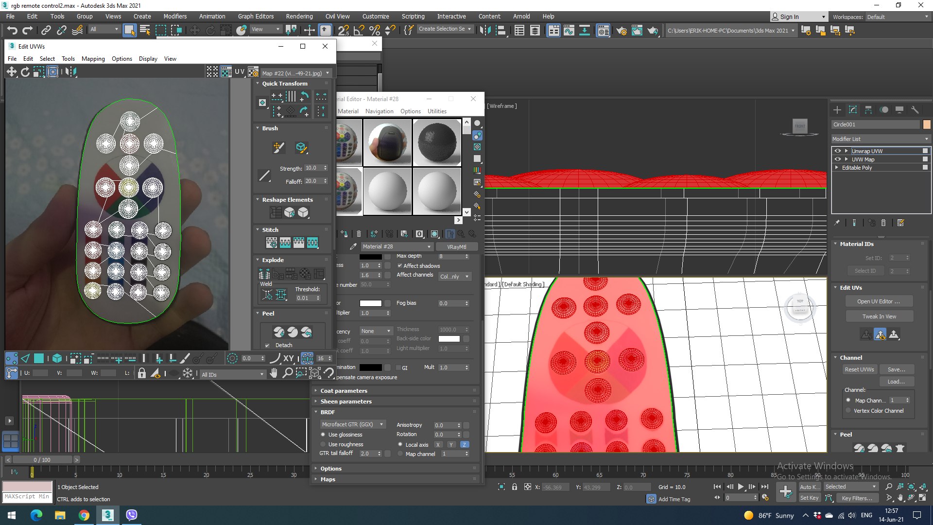Click the Play Animation button
The image size is (933, 525).
pyautogui.click(x=741, y=487)
